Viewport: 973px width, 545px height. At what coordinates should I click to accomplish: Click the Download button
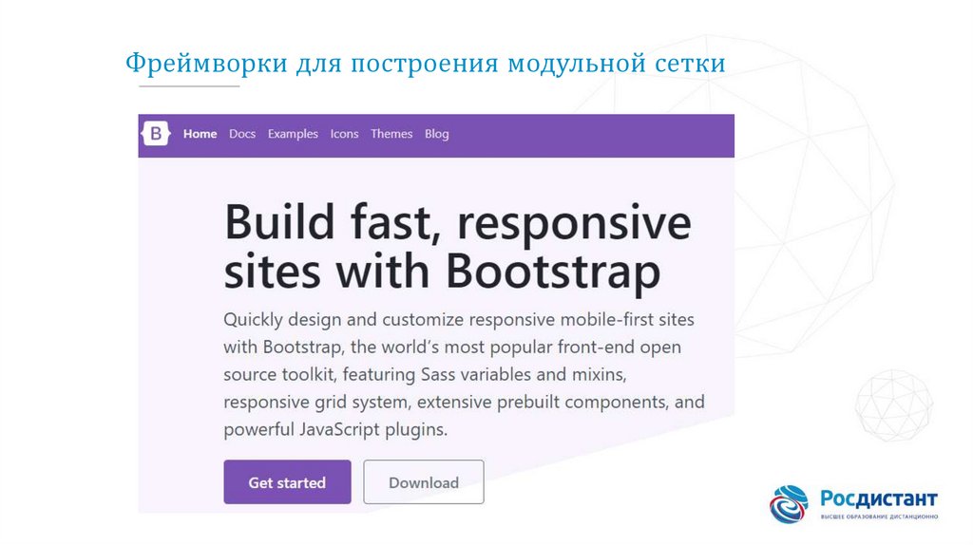[424, 481]
